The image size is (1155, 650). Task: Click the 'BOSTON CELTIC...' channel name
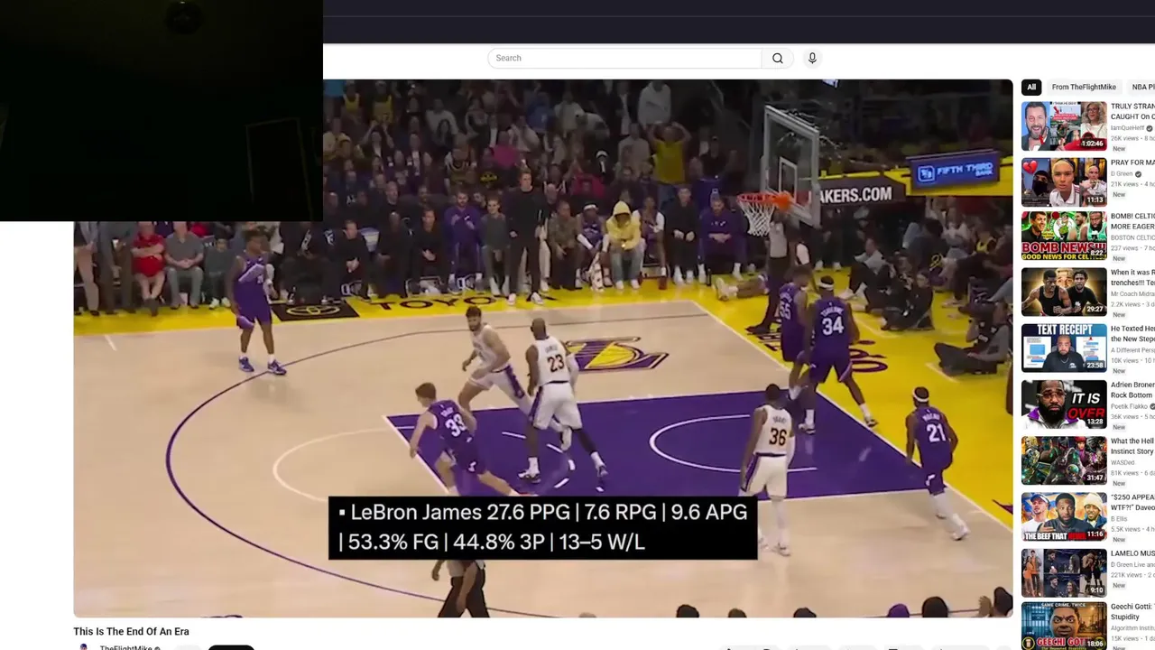click(1132, 237)
